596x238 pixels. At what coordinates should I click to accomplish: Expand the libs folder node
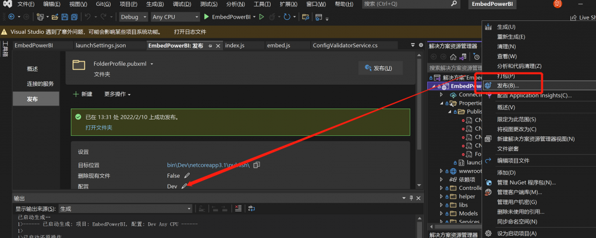tap(441, 205)
